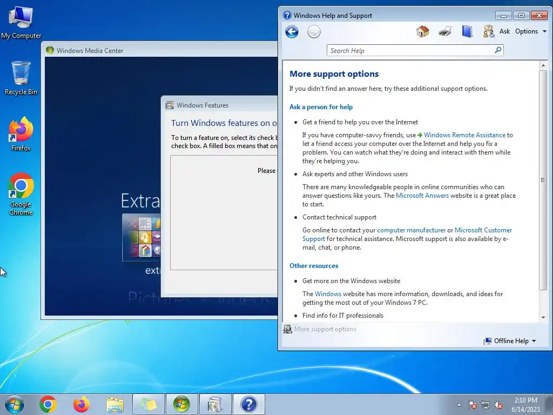Image resolution: width=553 pixels, height=415 pixels.
Task: Open the Options dropdown in Help window
Action: [530, 31]
